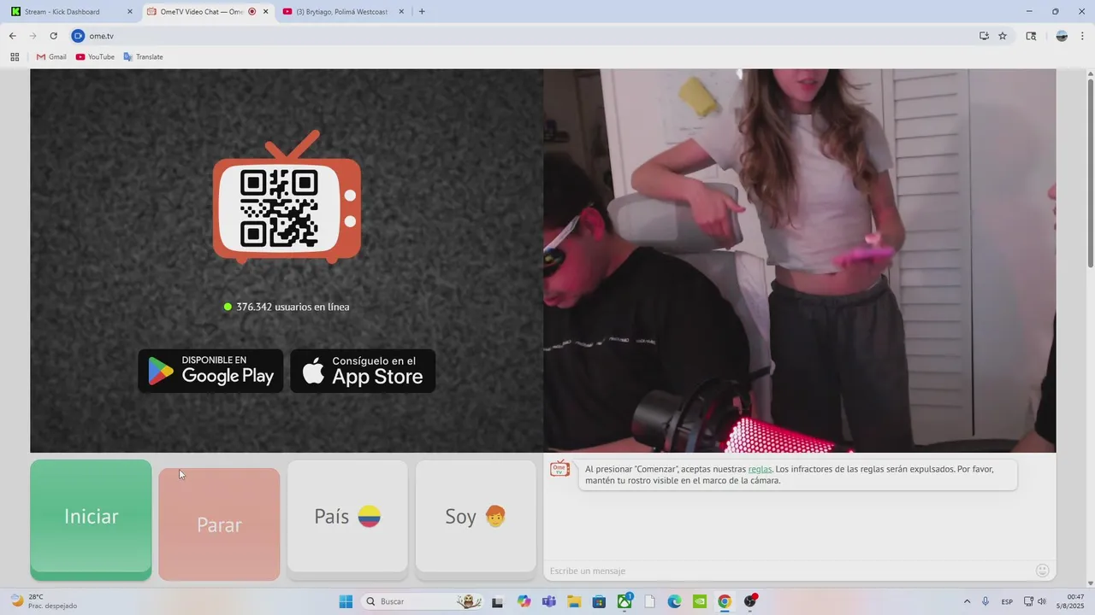Click the Chrome icon in the taskbar
The width and height of the screenshot is (1095, 615).
(x=725, y=601)
